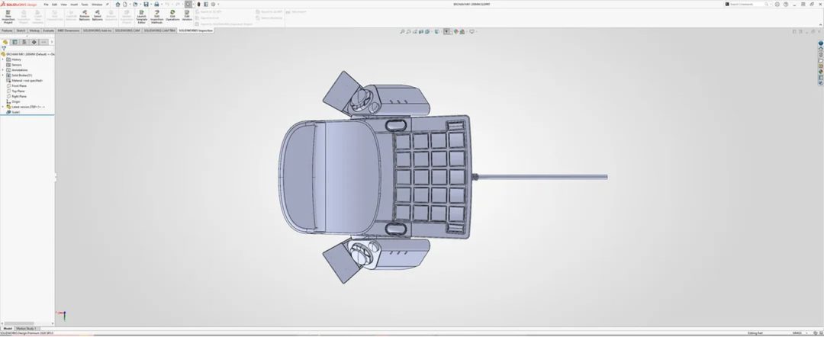Select the Edit Operations ribbon icon
This screenshot has width=824, height=337.
pos(172,16)
